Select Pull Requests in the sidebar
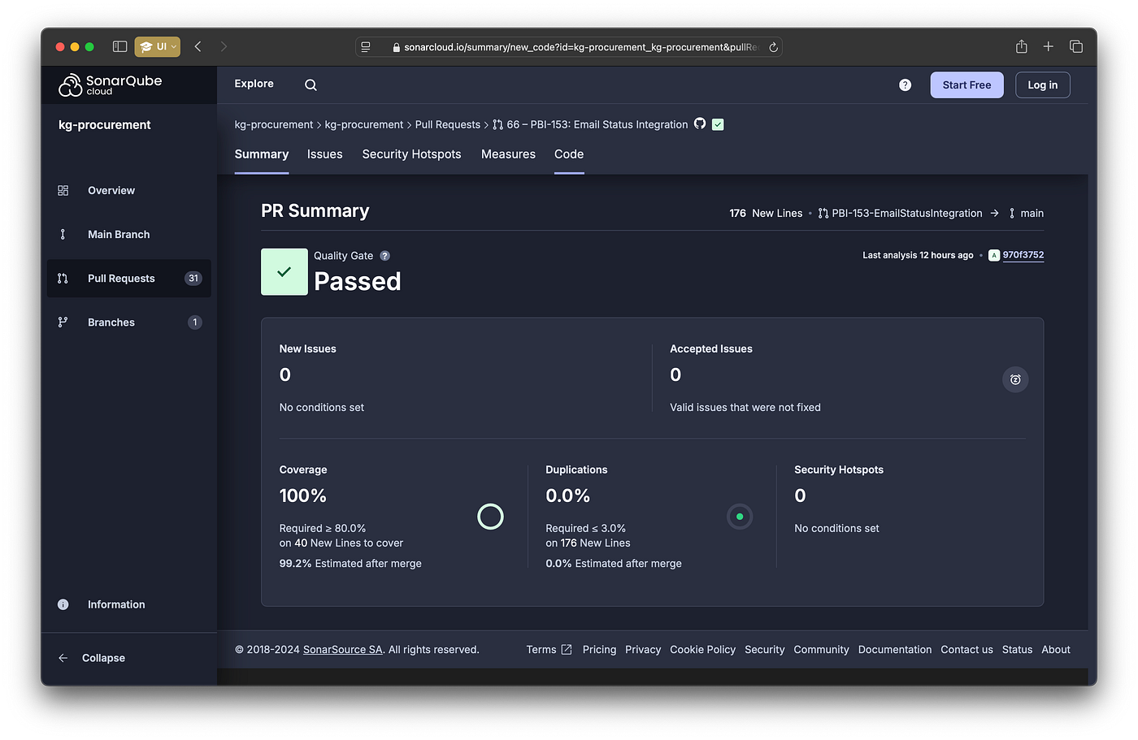This screenshot has width=1138, height=740. [128, 279]
